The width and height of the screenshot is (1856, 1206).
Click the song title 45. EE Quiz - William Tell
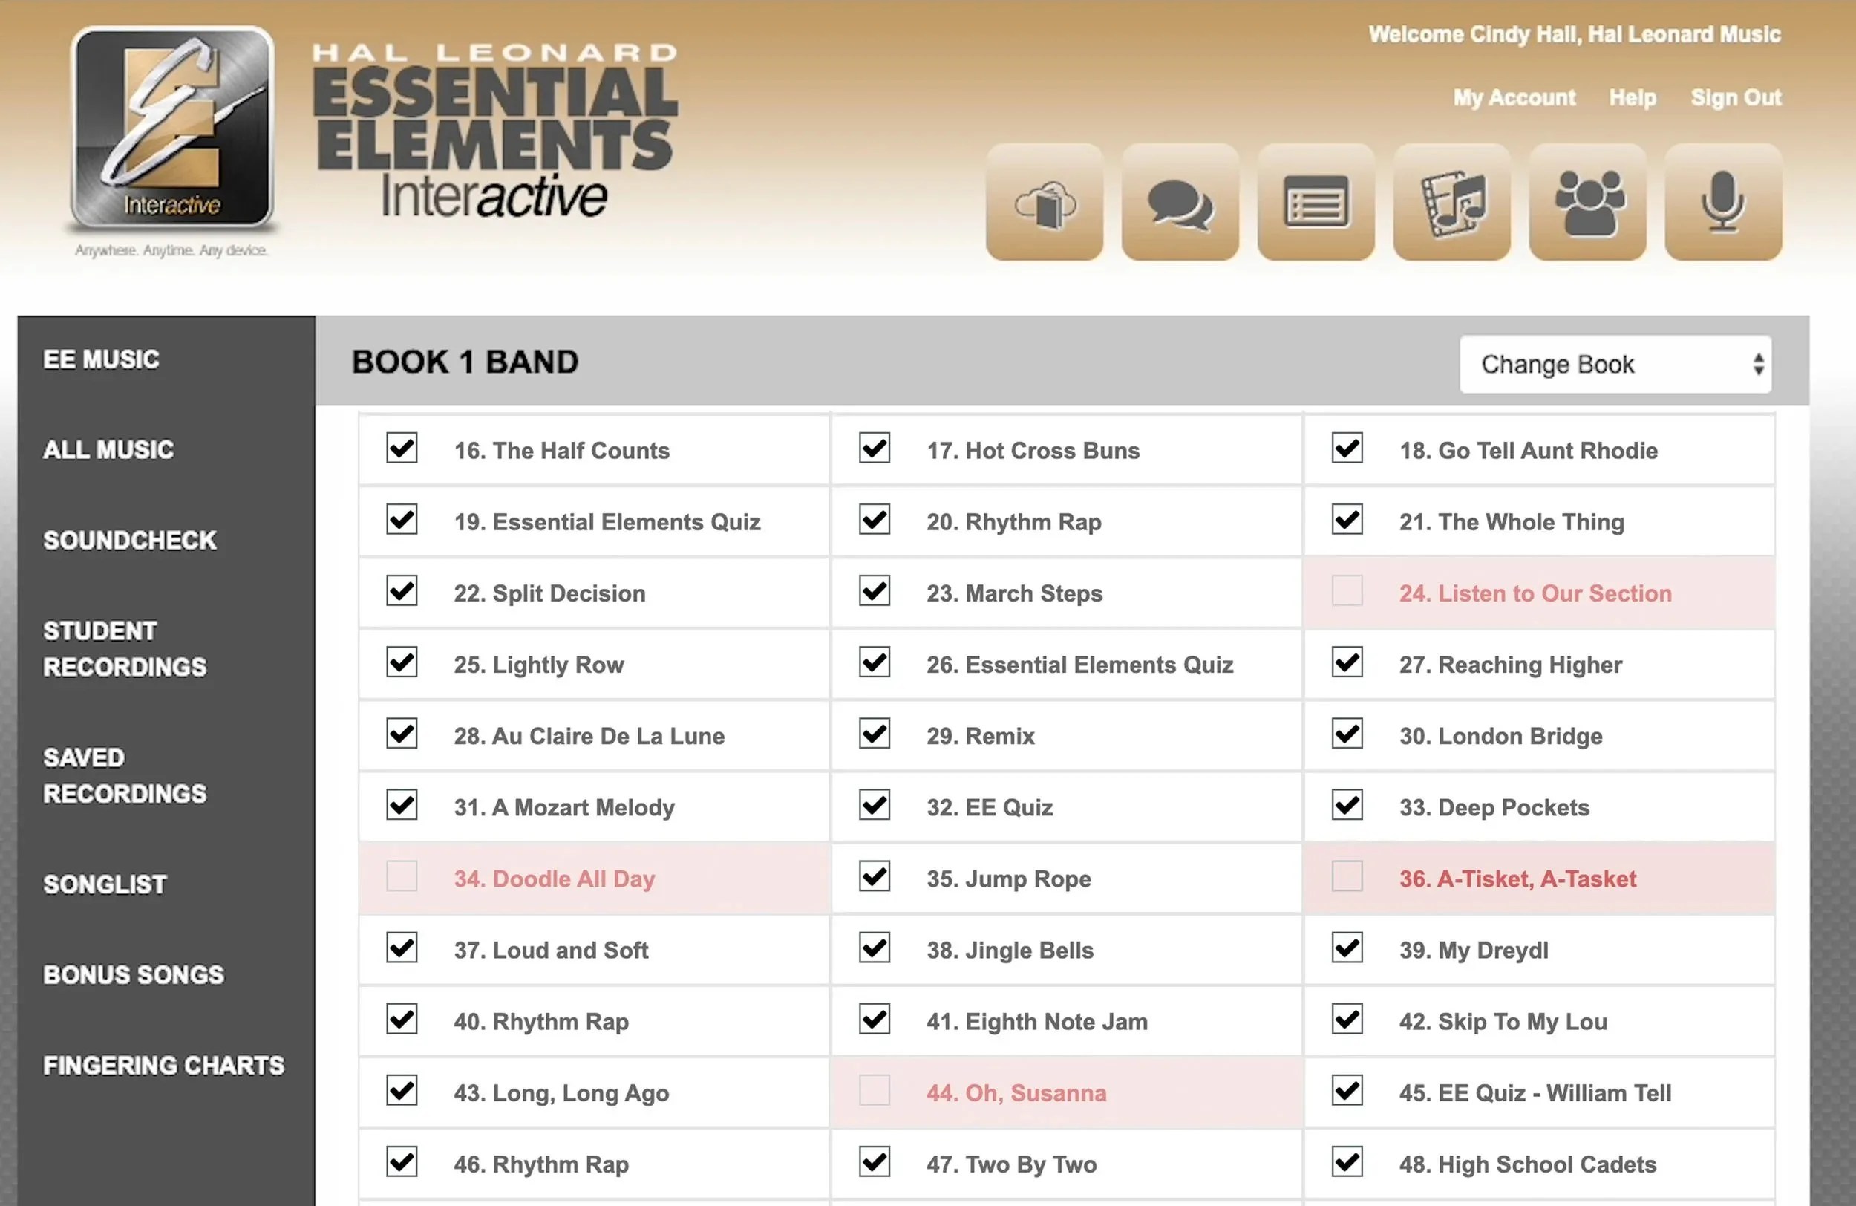point(1535,1093)
